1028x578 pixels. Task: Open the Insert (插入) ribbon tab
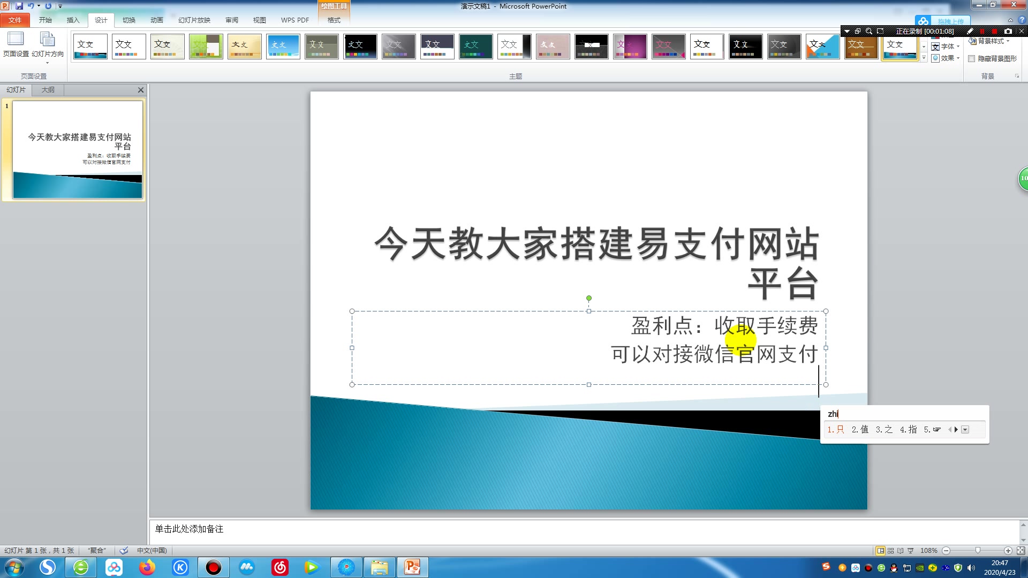click(x=73, y=20)
